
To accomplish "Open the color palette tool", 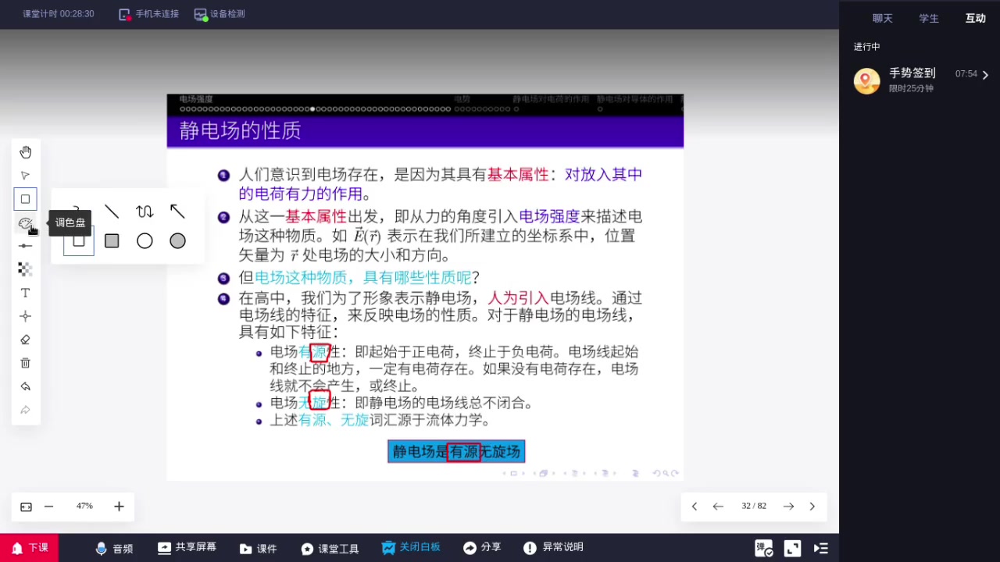I will (x=25, y=223).
